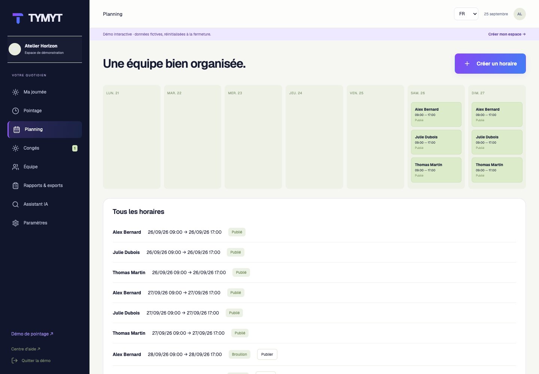Select the VEN. 25 day column header
Screen dimensions: 539x374
[x=357, y=93]
